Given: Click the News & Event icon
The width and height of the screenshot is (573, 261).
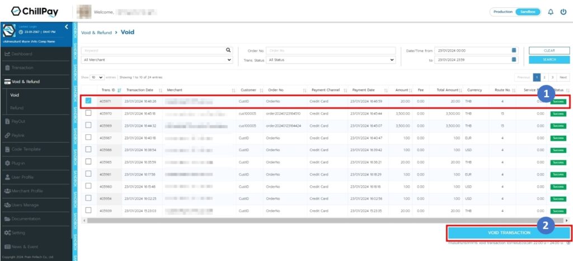Looking at the screenshot, I should tap(7, 247).
